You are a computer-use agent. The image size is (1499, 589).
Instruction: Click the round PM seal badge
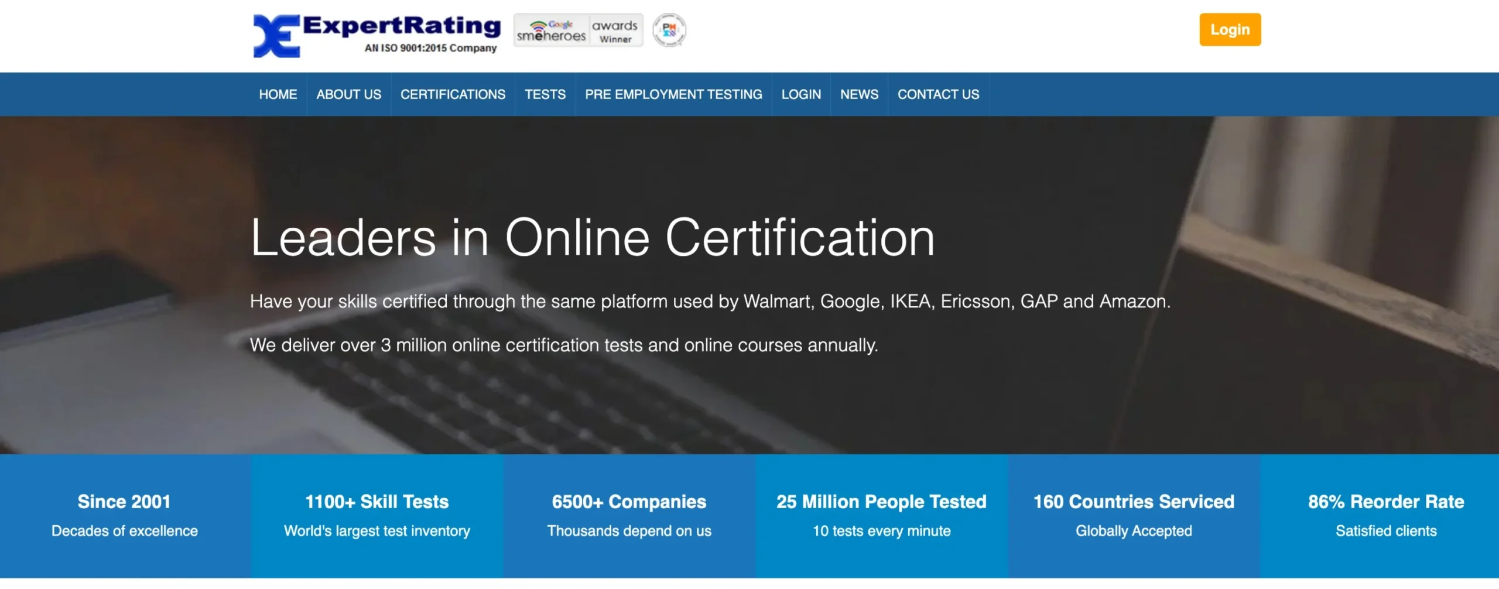coord(669,30)
